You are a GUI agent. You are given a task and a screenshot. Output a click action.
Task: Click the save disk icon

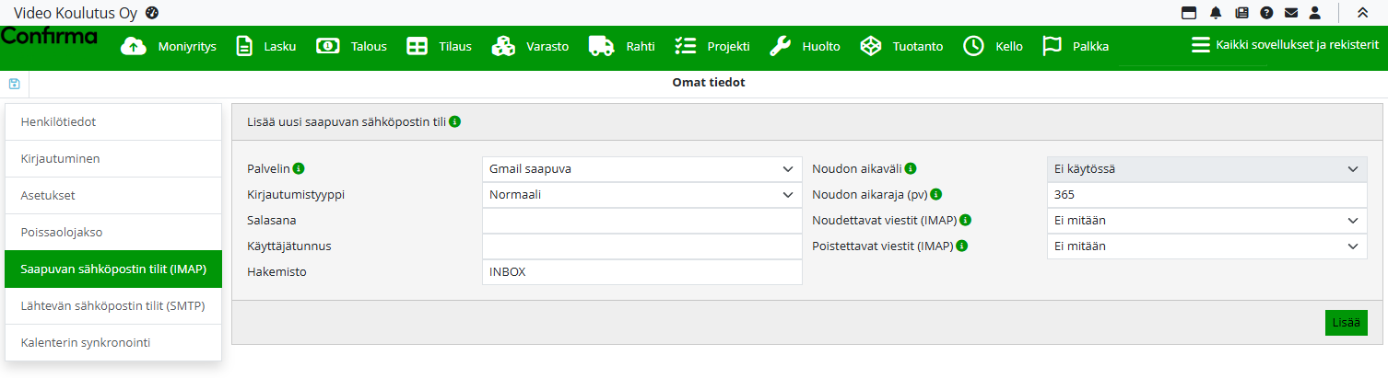click(x=14, y=84)
